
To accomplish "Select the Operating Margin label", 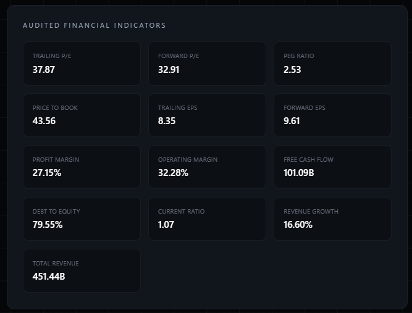I will pyautogui.click(x=188, y=160).
